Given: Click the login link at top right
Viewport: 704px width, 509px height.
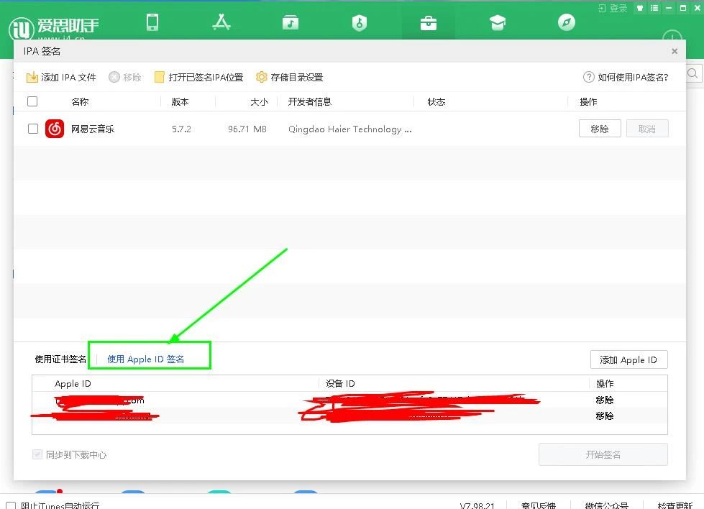Looking at the screenshot, I should 613,8.
